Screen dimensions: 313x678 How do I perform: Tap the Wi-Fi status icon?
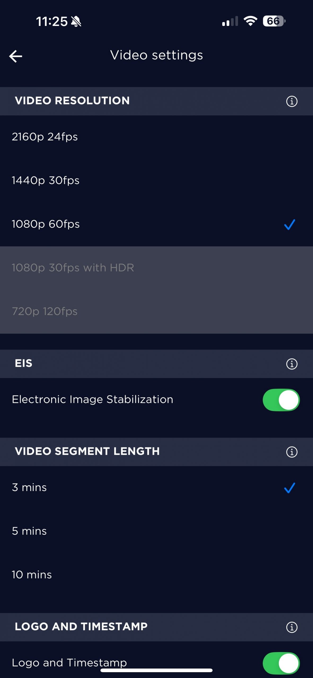tap(250, 21)
